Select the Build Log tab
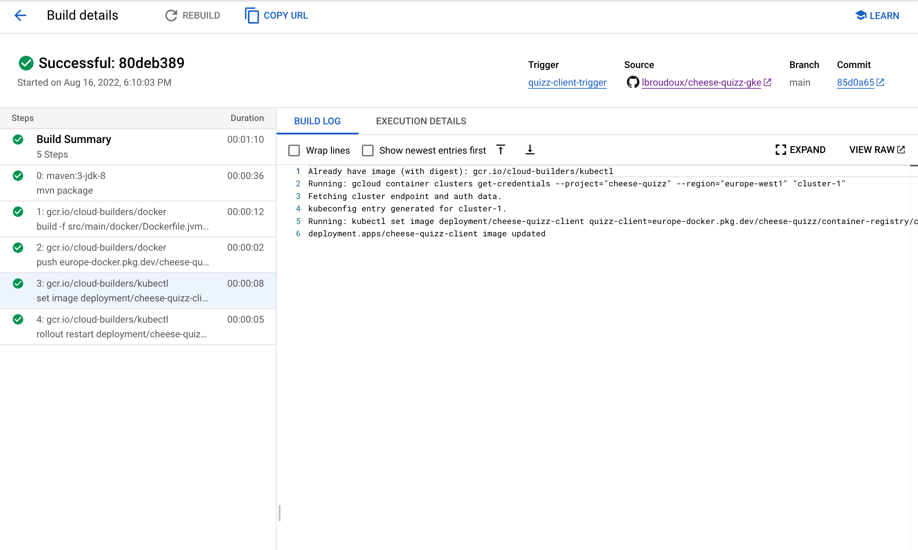 [x=317, y=121]
